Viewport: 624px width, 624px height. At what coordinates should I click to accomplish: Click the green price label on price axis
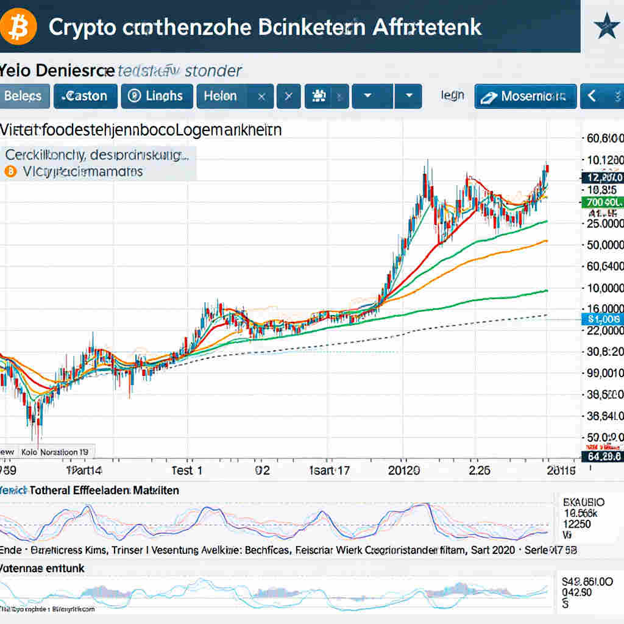(601, 202)
